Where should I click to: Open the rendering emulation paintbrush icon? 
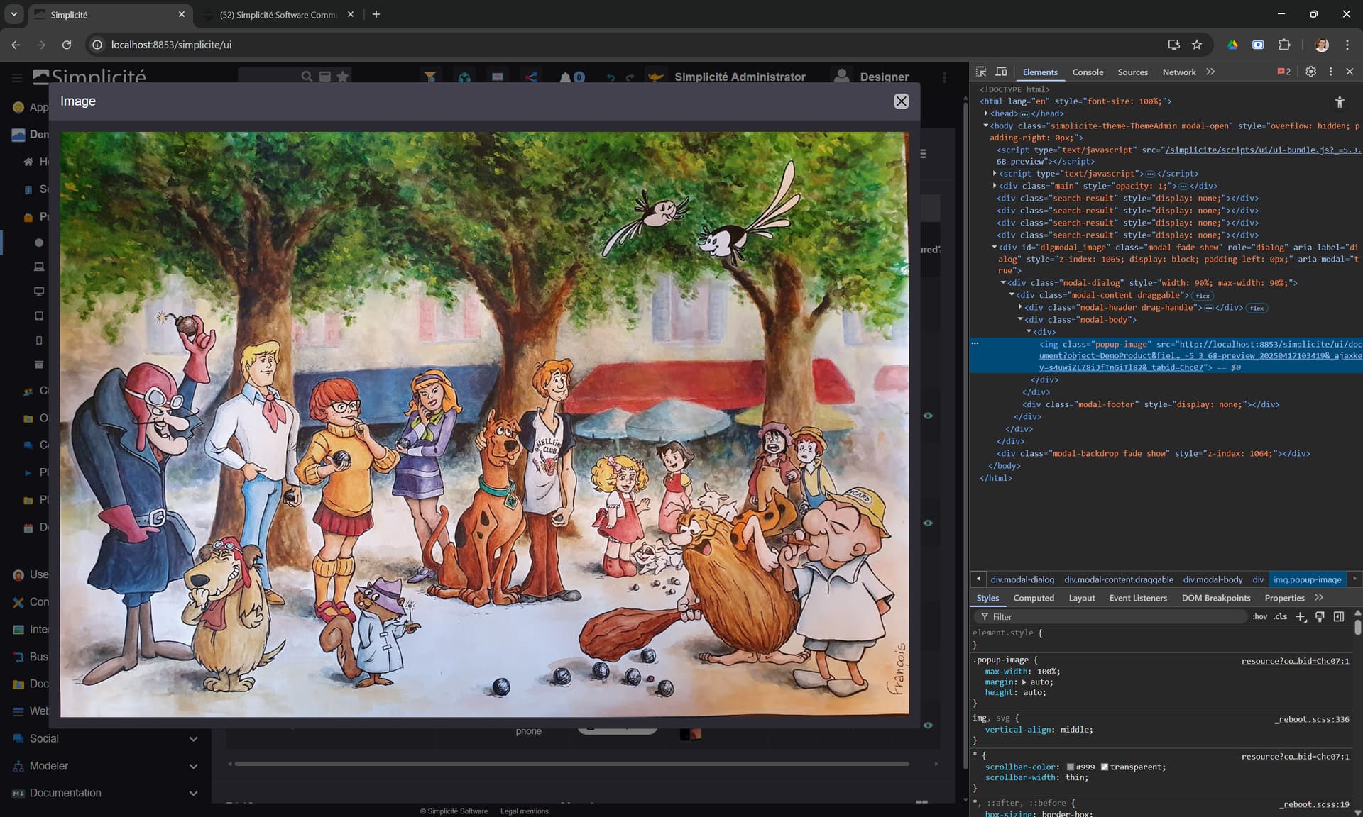[1320, 617]
